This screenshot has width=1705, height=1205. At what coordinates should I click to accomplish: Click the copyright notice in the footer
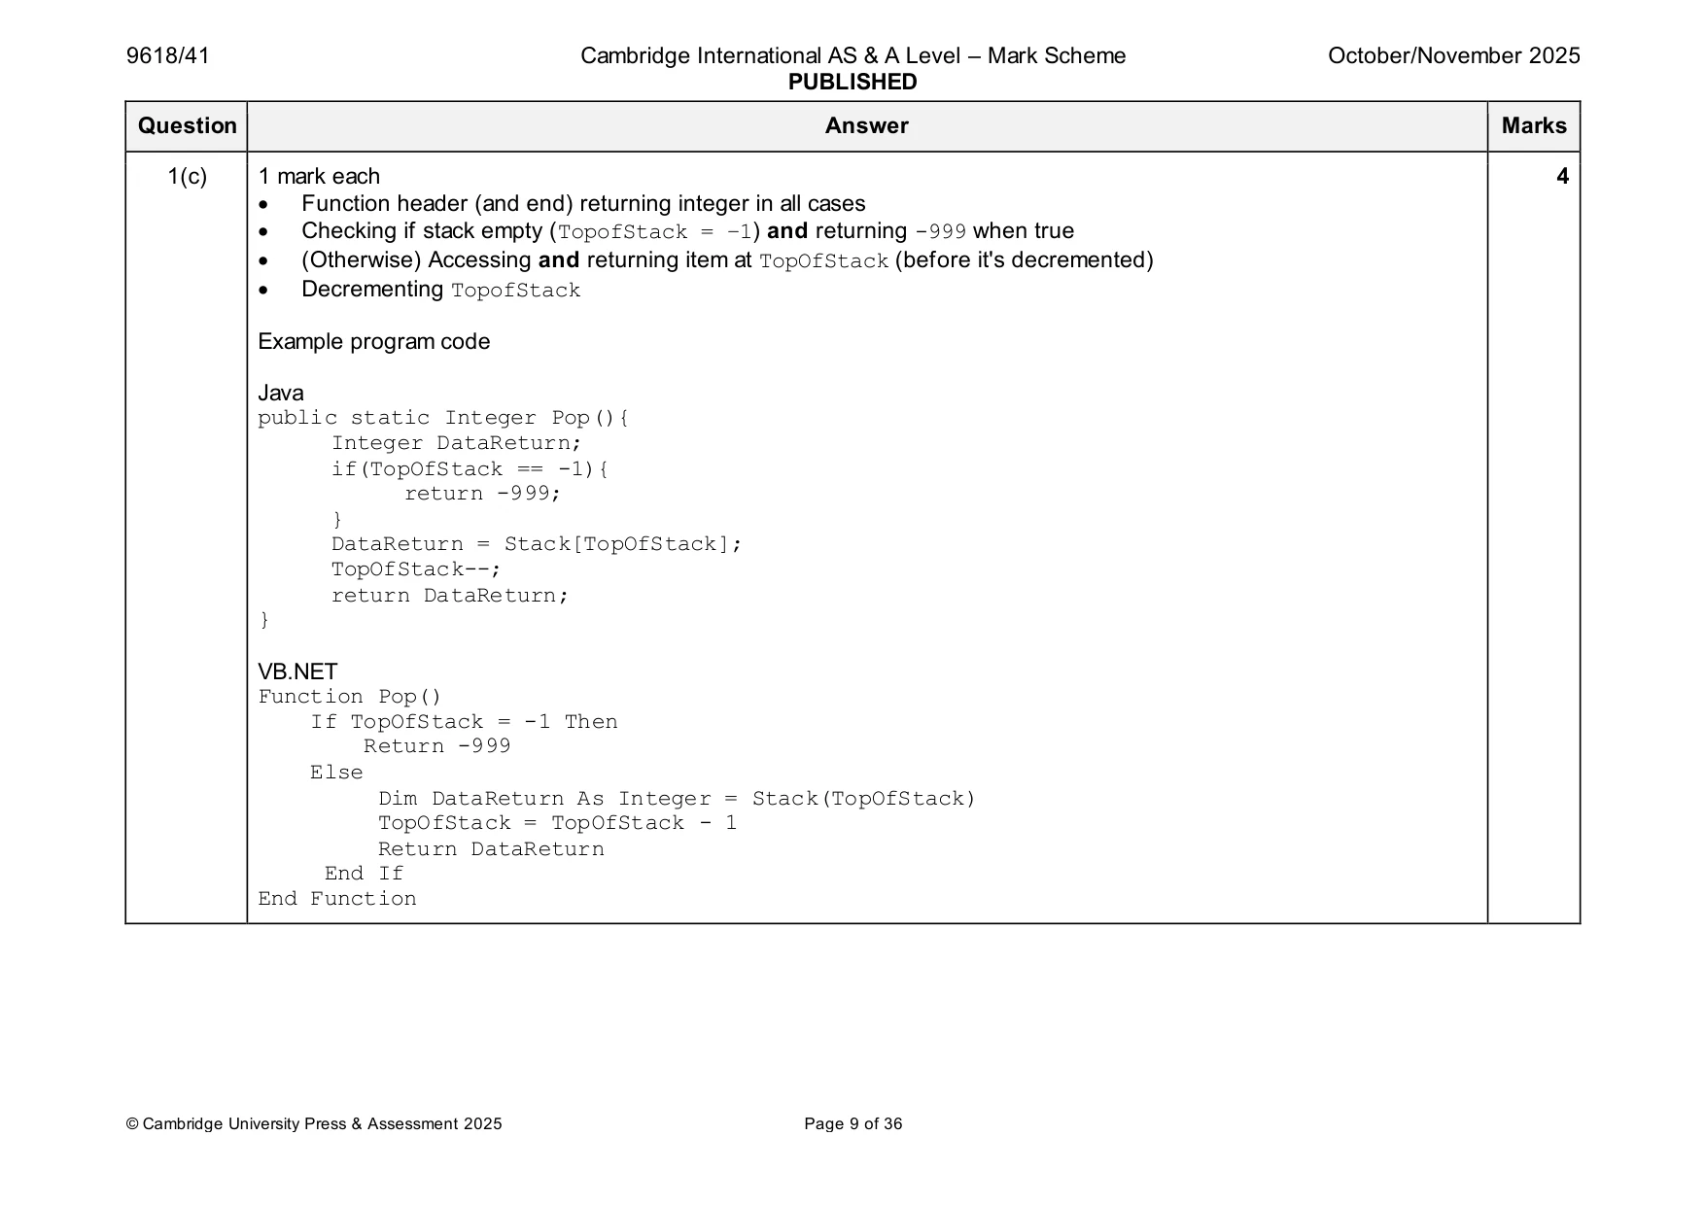(x=314, y=1124)
